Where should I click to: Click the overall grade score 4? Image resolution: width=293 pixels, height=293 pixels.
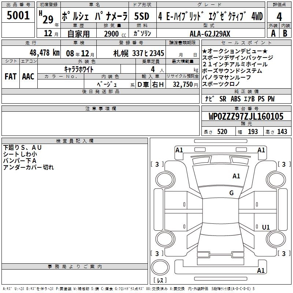pos(279,17)
